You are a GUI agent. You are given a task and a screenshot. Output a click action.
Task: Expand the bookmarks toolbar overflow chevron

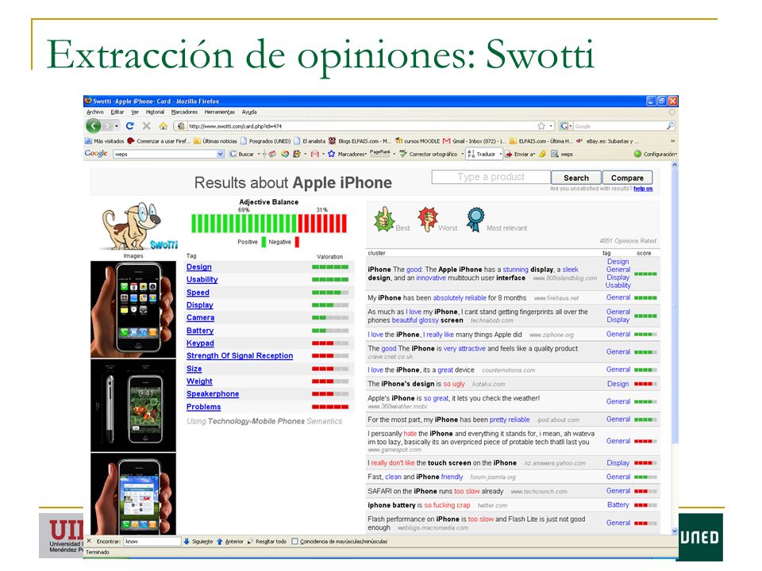672,141
